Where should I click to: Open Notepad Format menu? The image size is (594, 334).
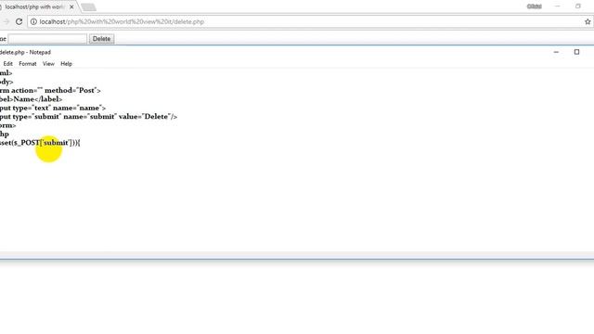[x=28, y=64]
